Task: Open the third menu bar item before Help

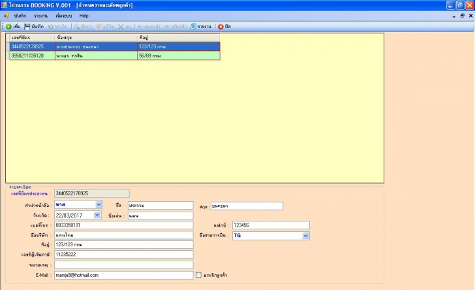Action: click(x=64, y=16)
